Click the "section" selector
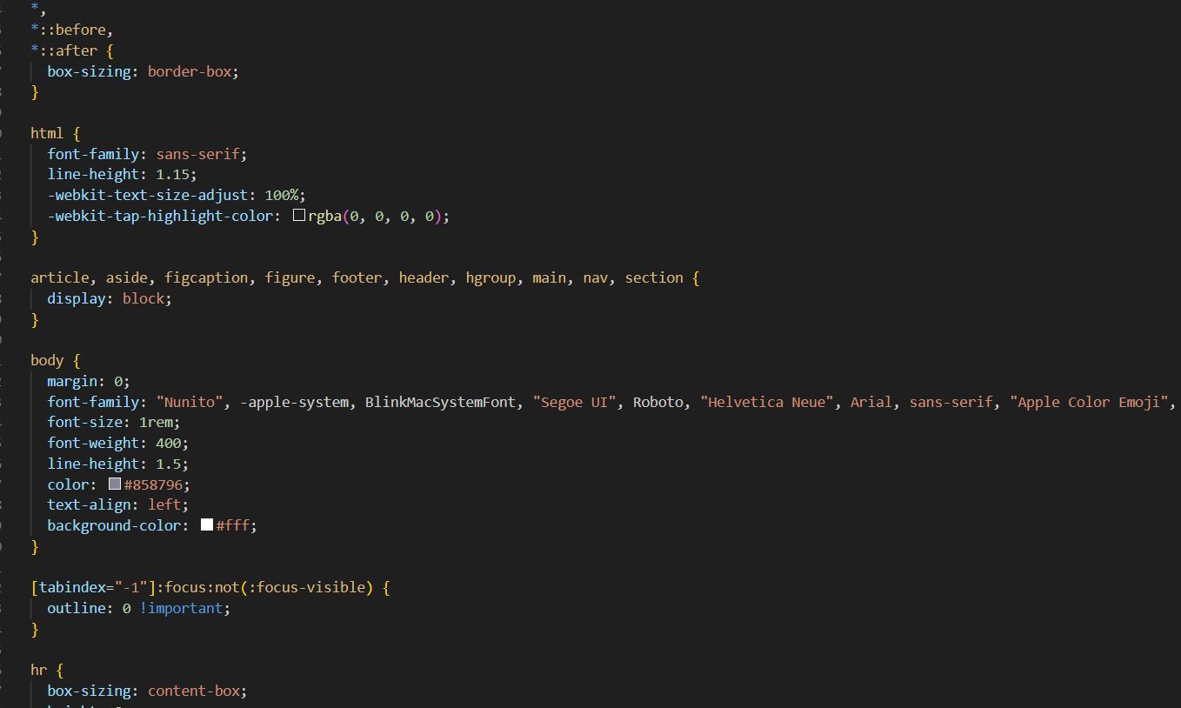 654,277
